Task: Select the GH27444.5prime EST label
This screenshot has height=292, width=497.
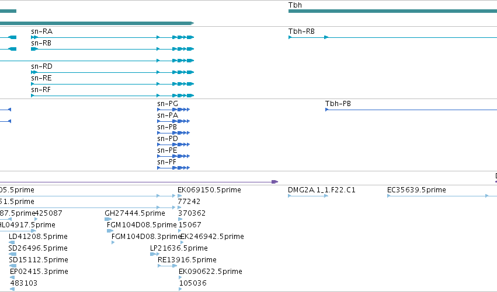Action: (x=135, y=213)
